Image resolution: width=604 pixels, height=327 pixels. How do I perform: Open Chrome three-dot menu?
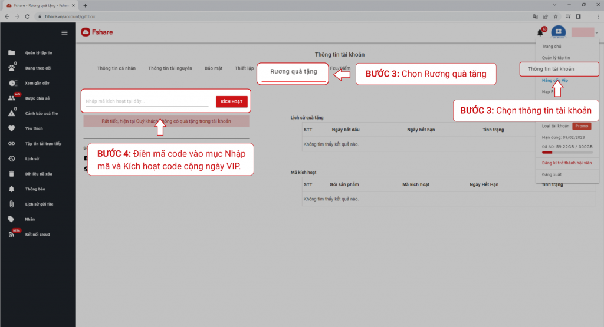pos(598,16)
